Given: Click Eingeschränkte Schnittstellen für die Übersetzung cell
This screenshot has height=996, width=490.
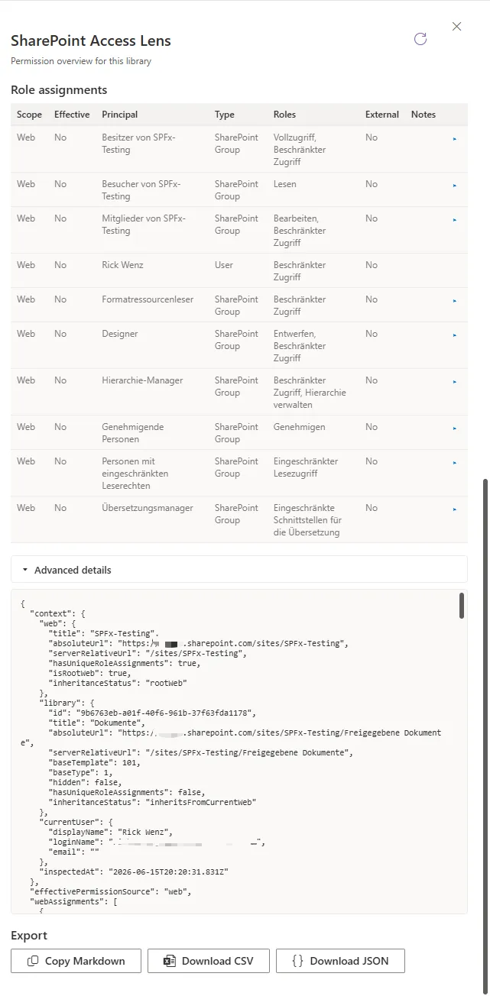Looking at the screenshot, I should (307, 520).
